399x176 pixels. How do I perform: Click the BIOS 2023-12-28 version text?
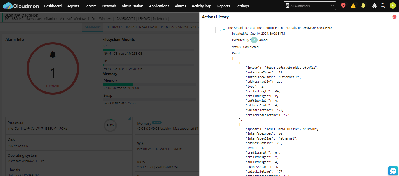click(158, 167)
